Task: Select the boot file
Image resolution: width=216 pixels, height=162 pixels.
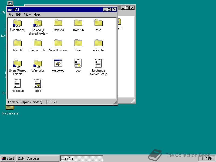Action: click(x=78, y=63)
